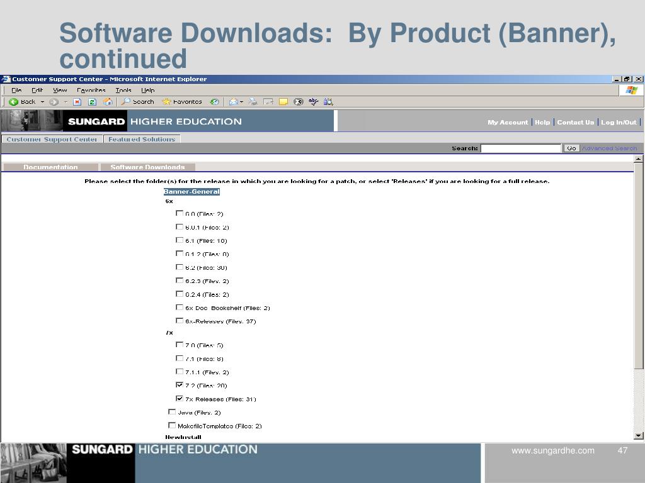Click the IE Back button

(22, 101)
